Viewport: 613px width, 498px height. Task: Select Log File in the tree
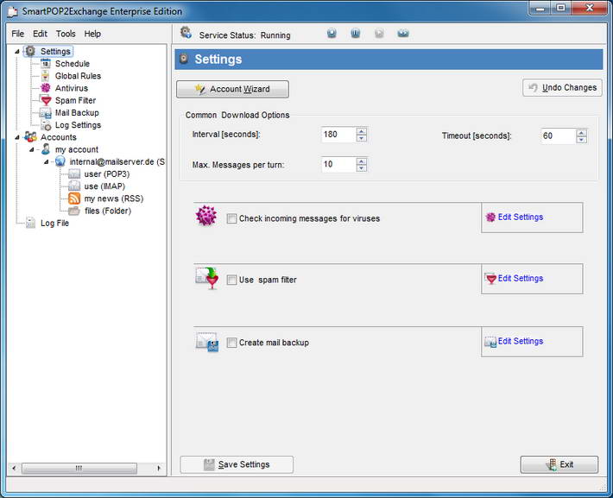point(54,224)
